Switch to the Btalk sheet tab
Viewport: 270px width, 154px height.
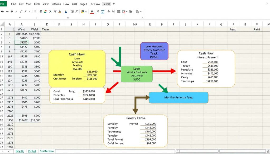click(x=20, y=151)
